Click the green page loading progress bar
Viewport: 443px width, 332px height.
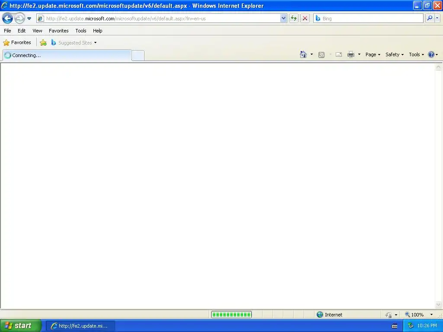click(231, 315)
